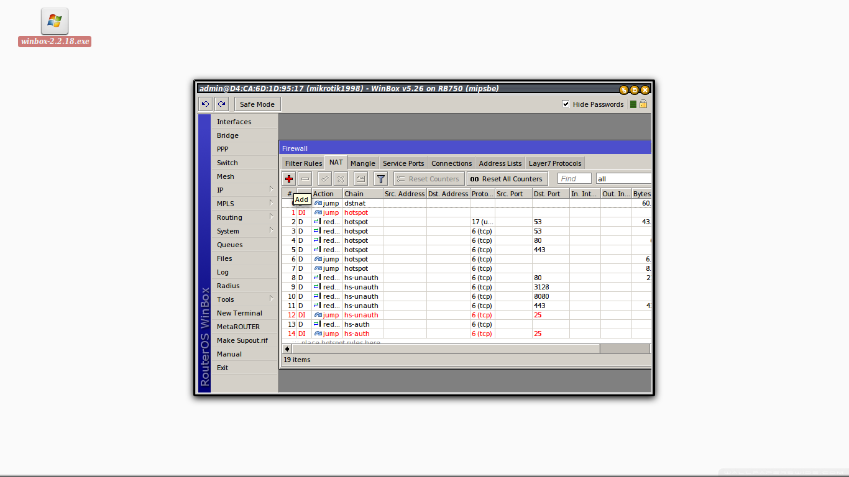
Task: Select the NAT tab
Action: (x=336, y=163)
